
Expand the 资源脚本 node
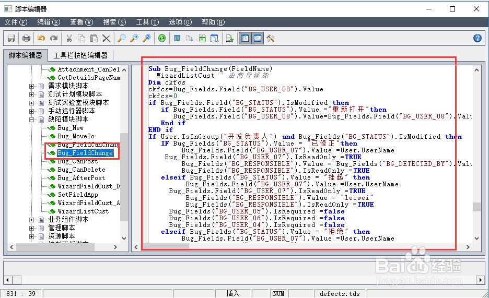click(x=31, y=236)
